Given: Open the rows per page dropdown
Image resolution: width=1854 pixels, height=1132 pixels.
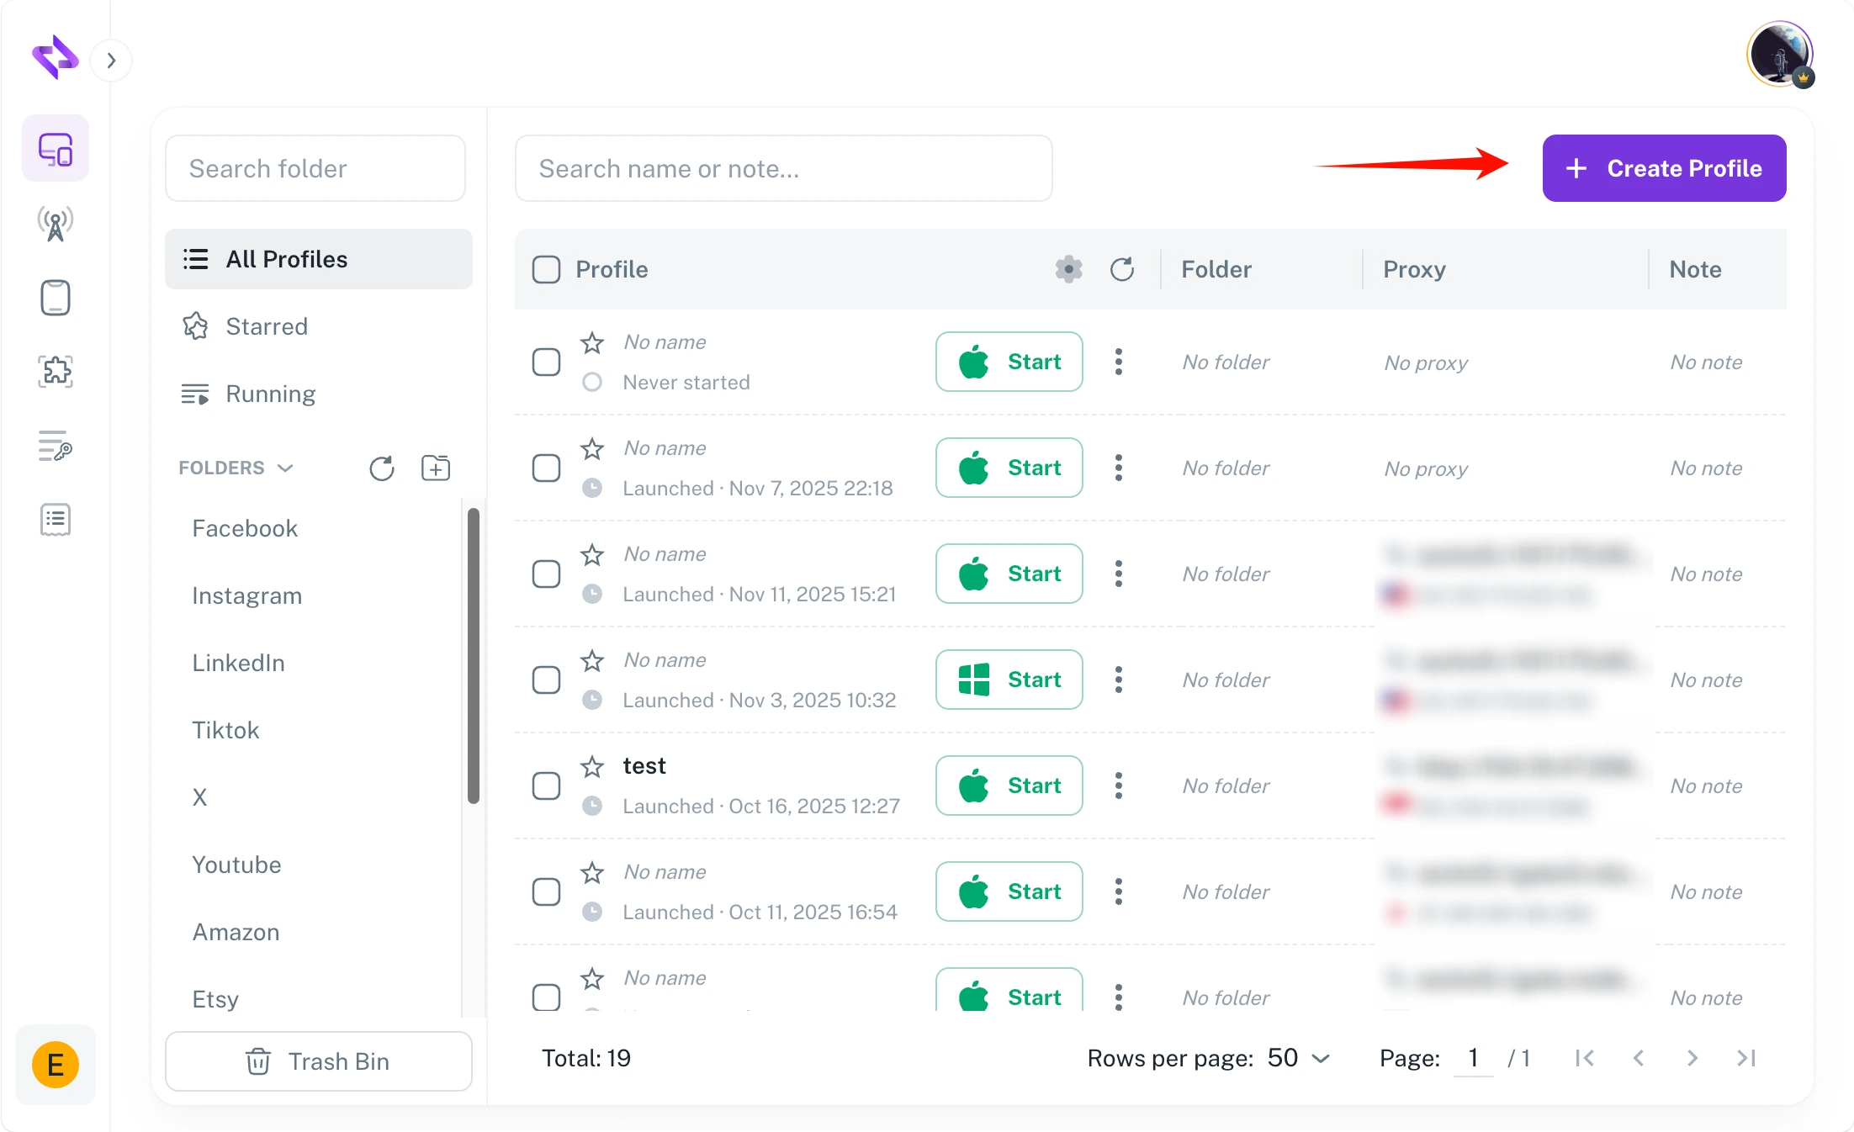Looking at the screenshot, I should coord(1298,1058).
